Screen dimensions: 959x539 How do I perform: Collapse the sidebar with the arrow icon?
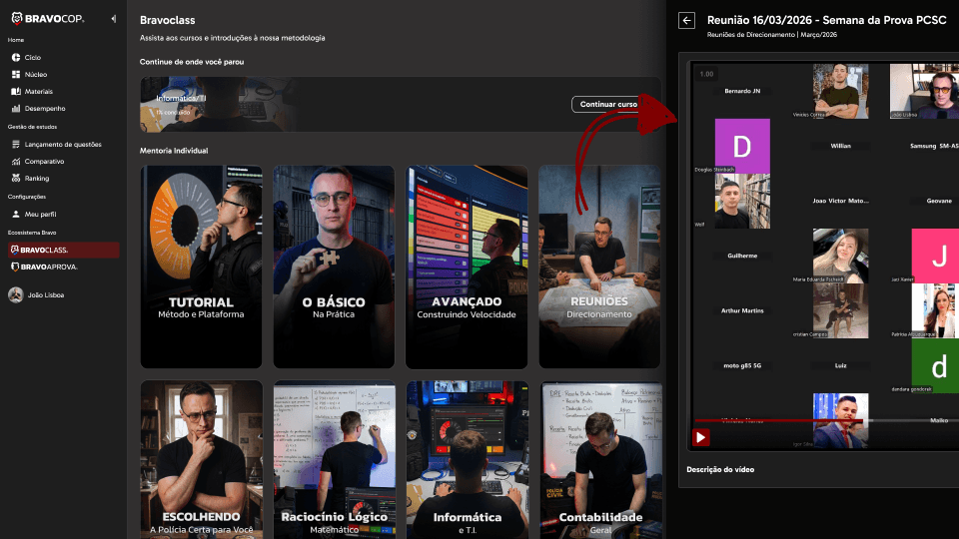tap(113, 19)
